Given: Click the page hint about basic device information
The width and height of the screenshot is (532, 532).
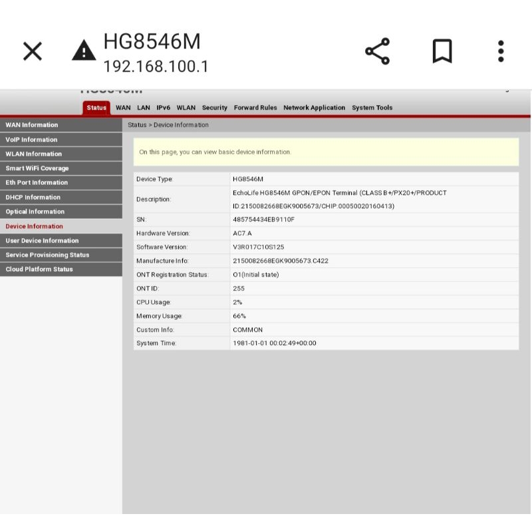Looking at the screenshot, I should 215,152.
